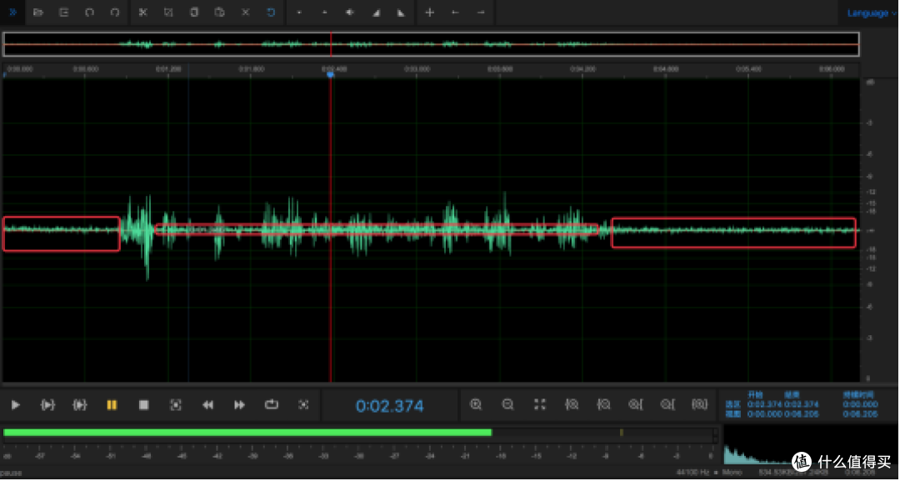The image size is (900, 481).
Task: Click the copy icon in toolbar
Action: (194, 12)
